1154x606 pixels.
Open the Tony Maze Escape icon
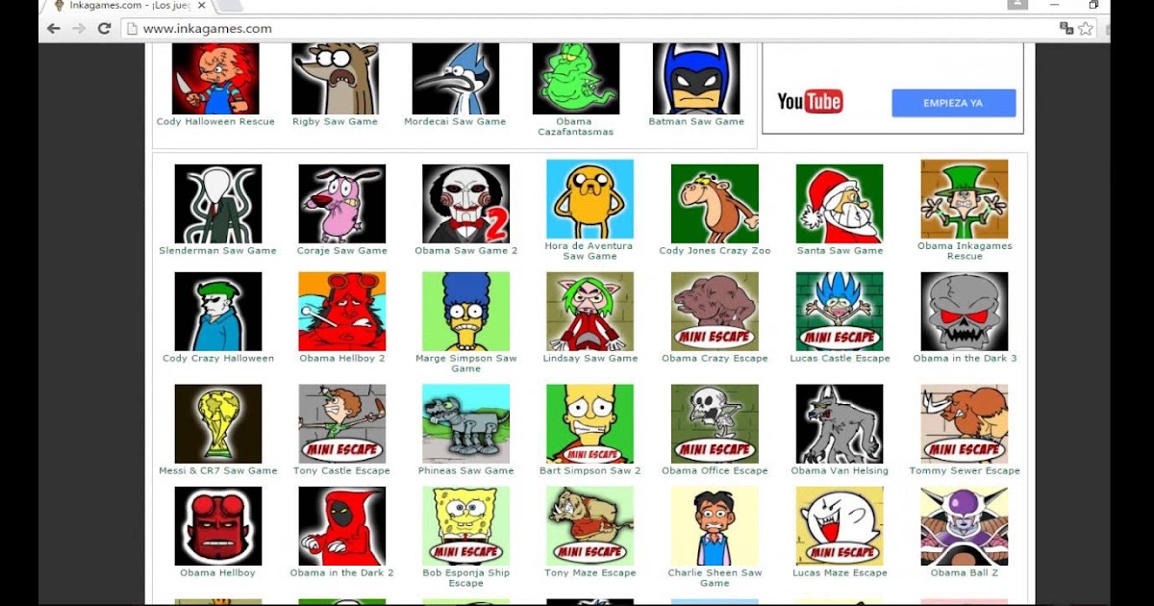coord(590,525)
